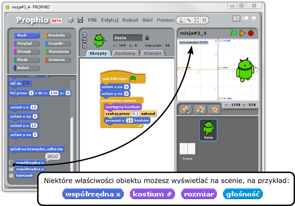This screenshot has width=295, height=206.
Task: Select Zosia sprite thumbnail in sprite list
Action: 208,130
